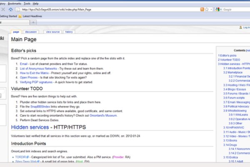Jump to contents 3.5 Forums / Boards
Image resolution: width=250 pixels, height=167 pixels.
pyautogui.click(x=237, y=94)
